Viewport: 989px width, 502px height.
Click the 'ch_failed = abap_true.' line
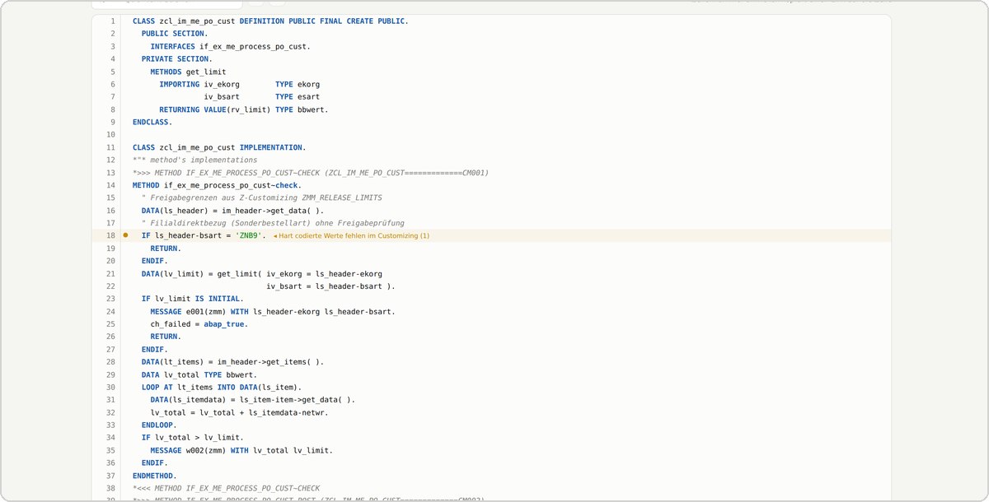(x=199, y=324)
